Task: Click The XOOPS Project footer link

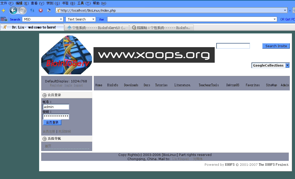Action: pyautogui.click(x=274, y=165)
